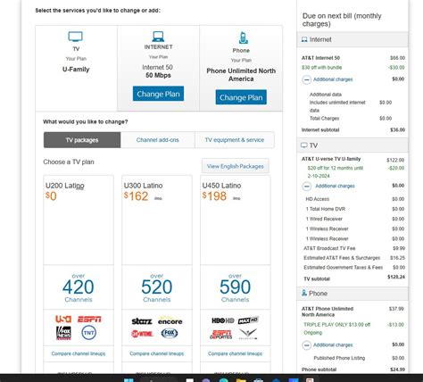The image size is (423, 382).
Task: Open Compare channel lineups for U200 Latino
Action: (x=79, y=353)
